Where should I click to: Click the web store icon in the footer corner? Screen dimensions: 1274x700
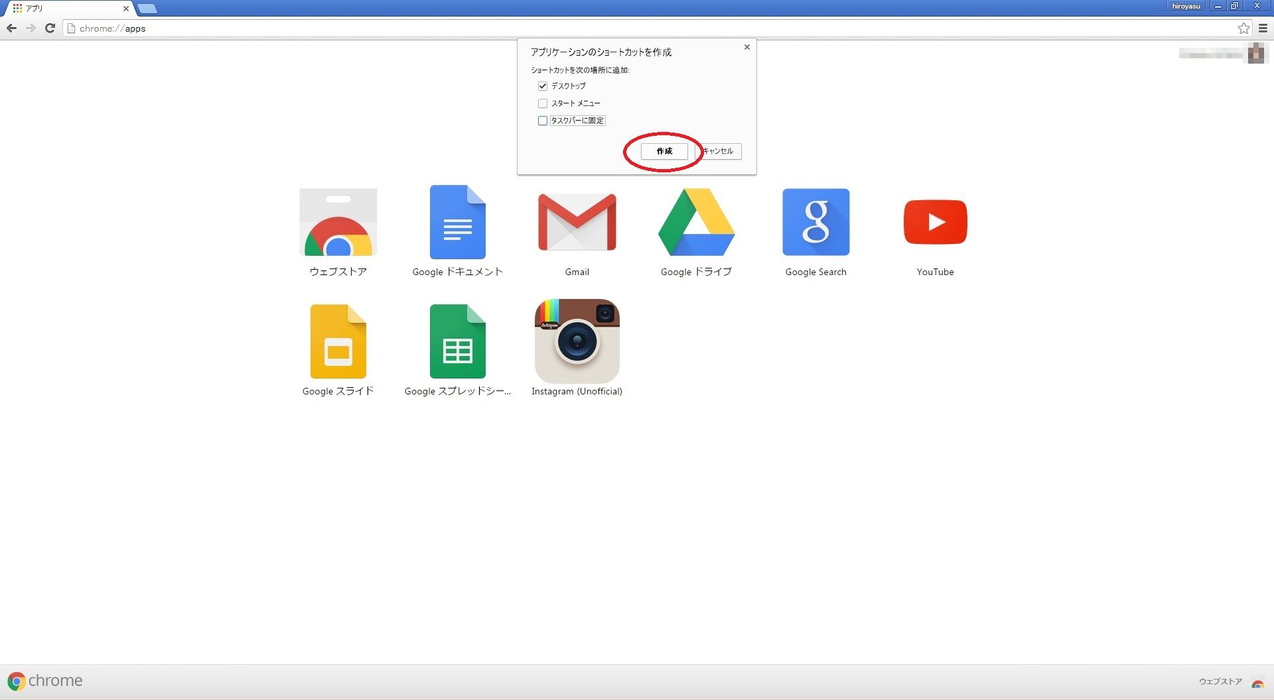coord(1258,682)
